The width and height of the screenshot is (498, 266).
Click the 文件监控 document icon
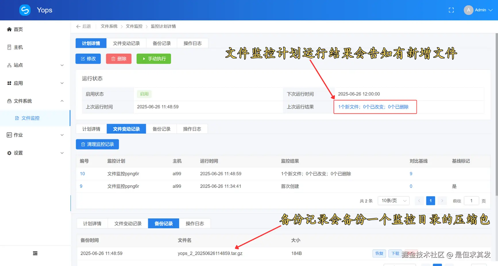17,118
